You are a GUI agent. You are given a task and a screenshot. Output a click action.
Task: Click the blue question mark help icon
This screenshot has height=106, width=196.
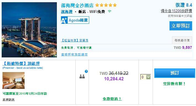tap(86, 71)
